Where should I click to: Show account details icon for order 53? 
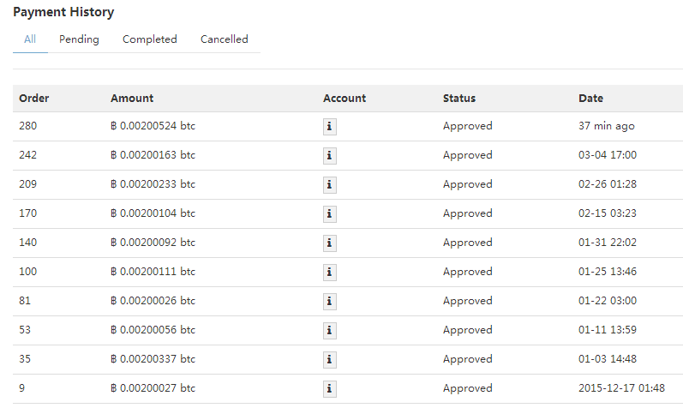pyautogui.click(x=330, y=331)
